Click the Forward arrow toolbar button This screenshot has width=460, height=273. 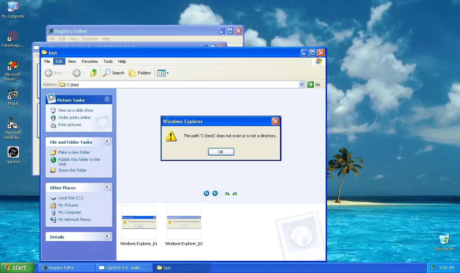tap(76, 73)
